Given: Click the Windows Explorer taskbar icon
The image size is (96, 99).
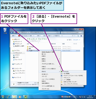Looking at the screenshot, I should tap(14, 97).
